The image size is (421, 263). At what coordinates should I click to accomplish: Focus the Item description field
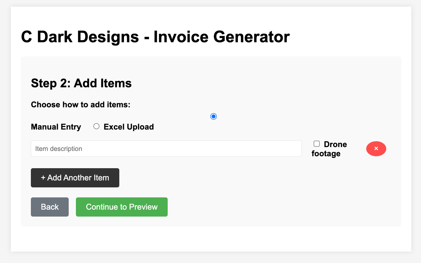tap(166, 149)
